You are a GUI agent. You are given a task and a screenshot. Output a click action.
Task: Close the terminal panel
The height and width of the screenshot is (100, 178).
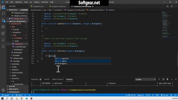coord(176,79)
